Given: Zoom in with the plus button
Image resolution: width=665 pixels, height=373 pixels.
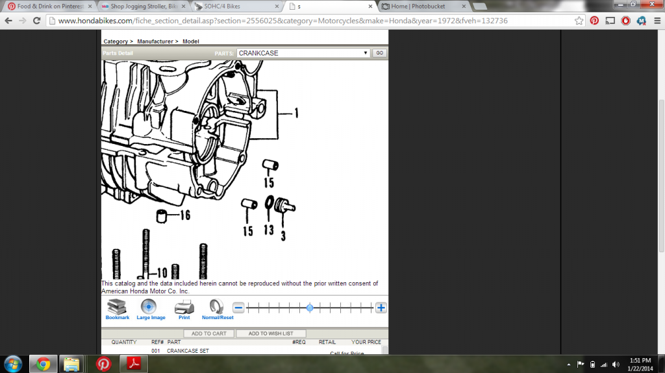Looking at the screenshot, I should click(x=381, y=307).
